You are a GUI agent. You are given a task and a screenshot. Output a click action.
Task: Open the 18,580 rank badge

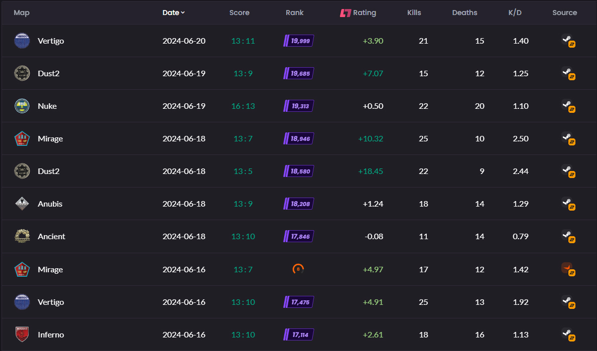[299, 171]
